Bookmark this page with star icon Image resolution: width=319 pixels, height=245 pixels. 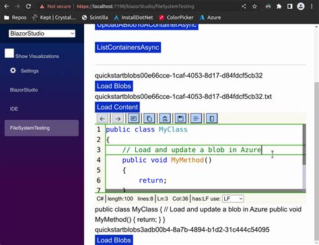(254, 6)
